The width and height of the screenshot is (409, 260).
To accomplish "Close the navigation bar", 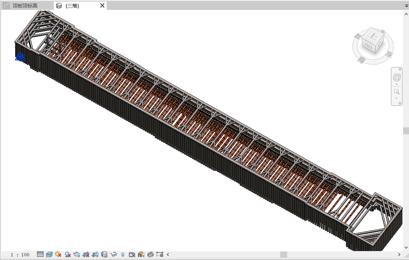I will [400, 69].
